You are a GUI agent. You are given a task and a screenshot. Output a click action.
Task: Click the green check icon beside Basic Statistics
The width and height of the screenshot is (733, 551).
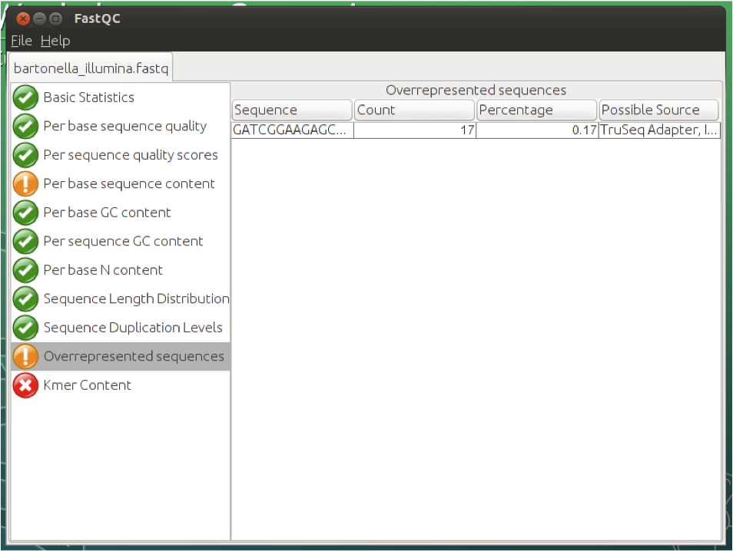pyautogui.click(x=25, y=97)
